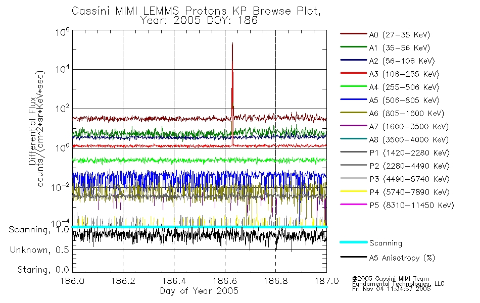Click the P1 (1420-2280 KeV) legend label
The image size is (480, 303).
409,153
